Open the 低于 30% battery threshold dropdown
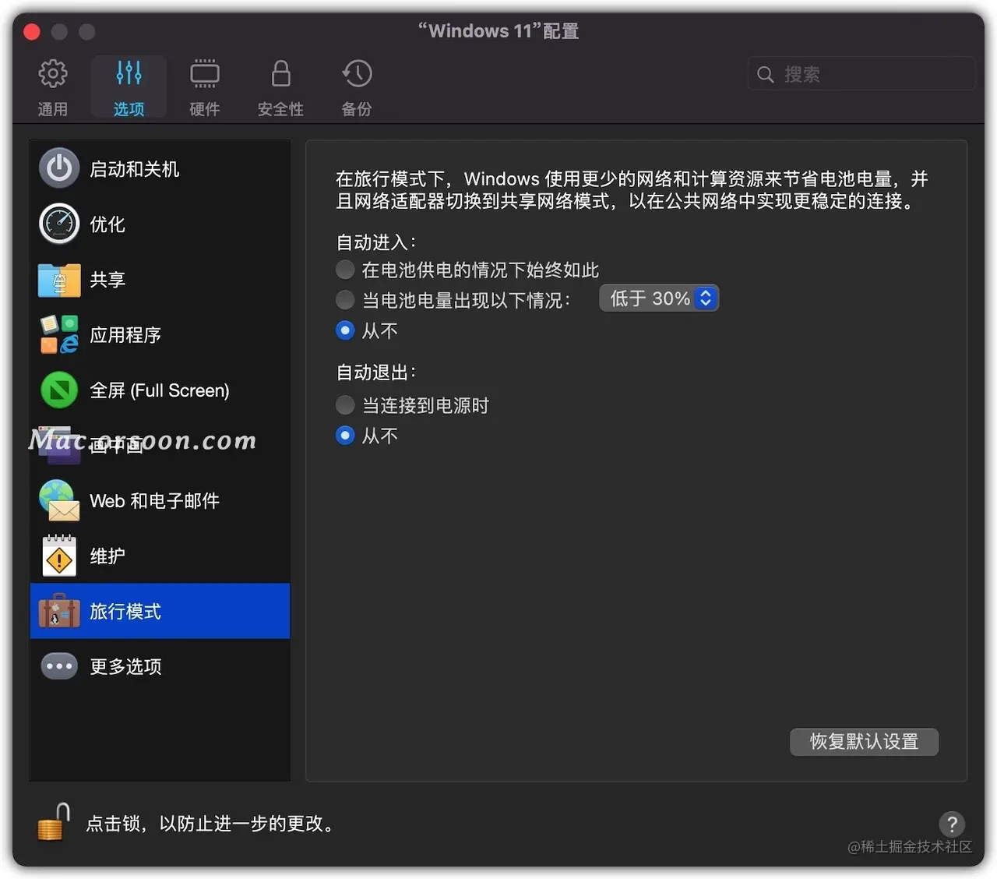This screenshot has width=997, height=879. (x=659, y=298)
